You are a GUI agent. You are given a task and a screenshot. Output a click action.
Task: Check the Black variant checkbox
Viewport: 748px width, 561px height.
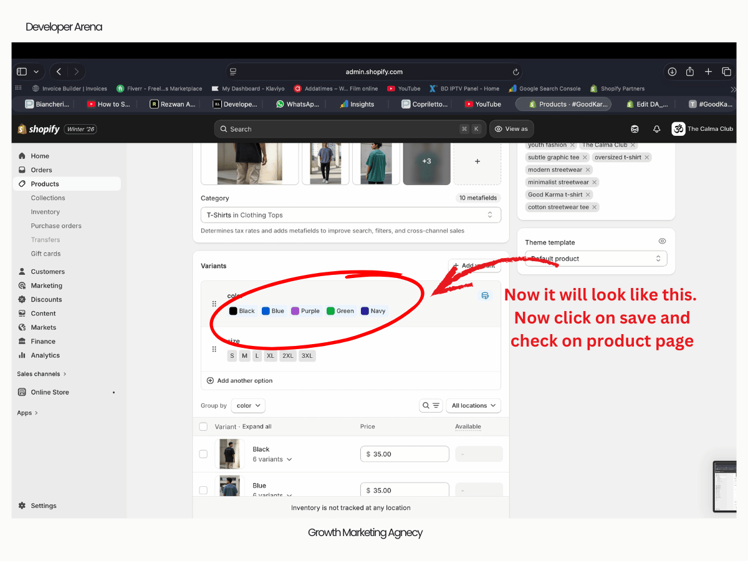(203, 454)
